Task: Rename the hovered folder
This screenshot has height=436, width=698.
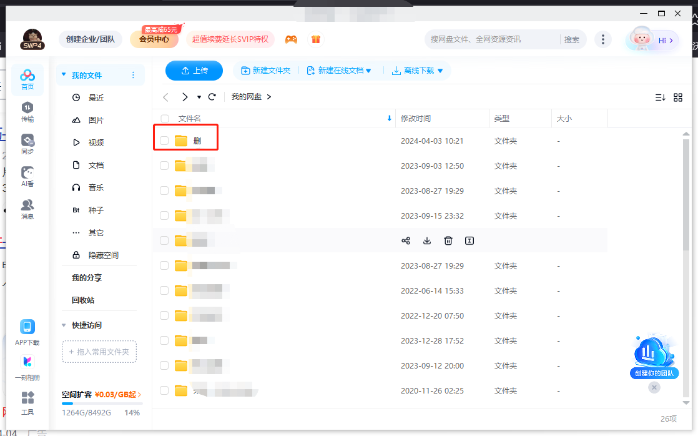Action: click(469, 240)
